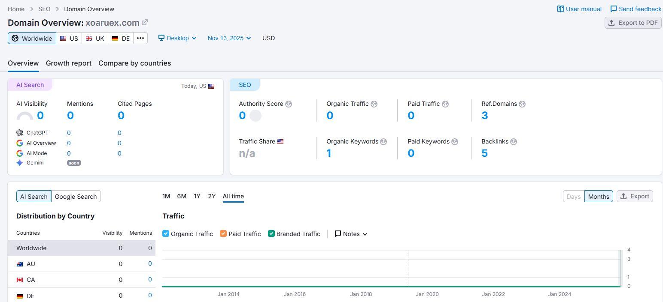Click the US flag next to Today, US
Viewport: 663px width, 302px height.
click(x=211, y=86)
